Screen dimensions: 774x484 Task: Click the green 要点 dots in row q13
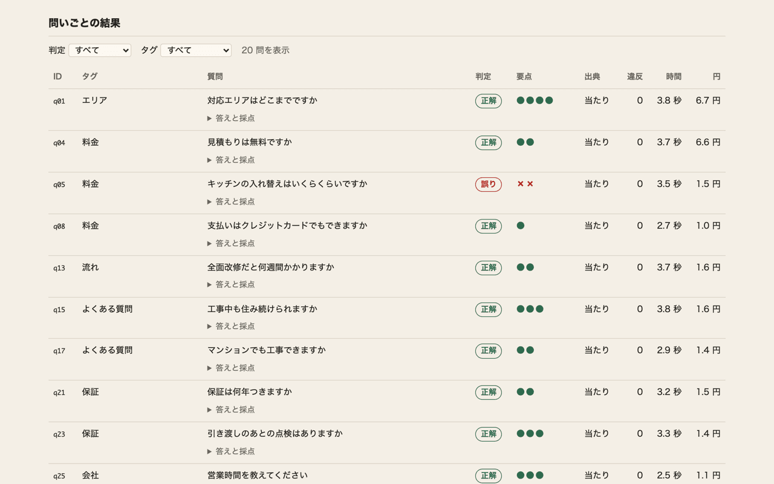tap(525, 267)
